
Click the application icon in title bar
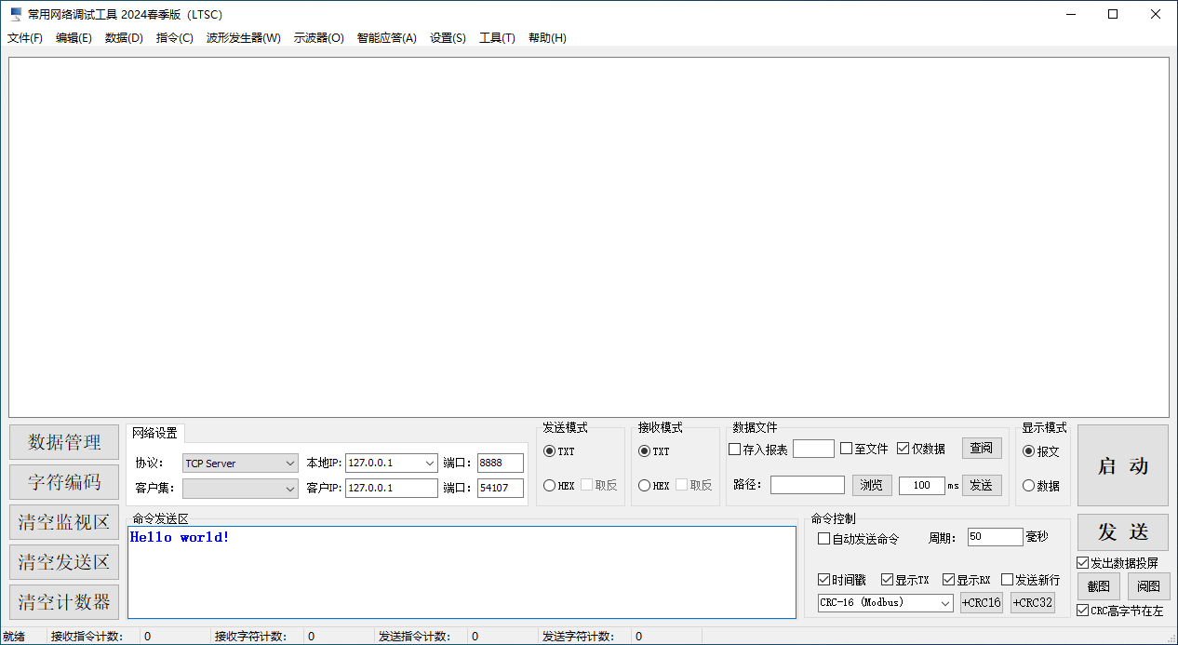pos(16,14)
